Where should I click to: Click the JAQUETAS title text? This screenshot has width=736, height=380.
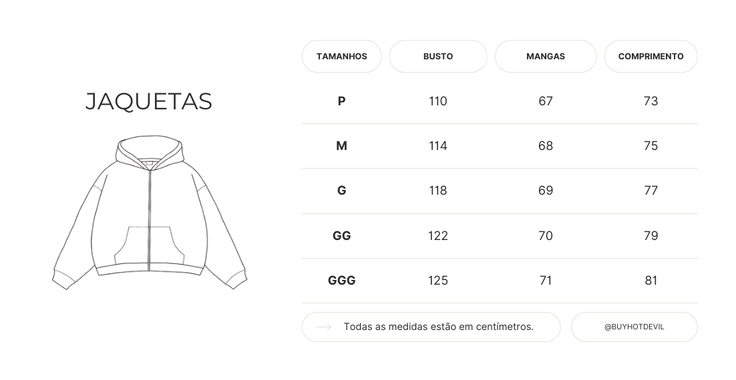149,101
